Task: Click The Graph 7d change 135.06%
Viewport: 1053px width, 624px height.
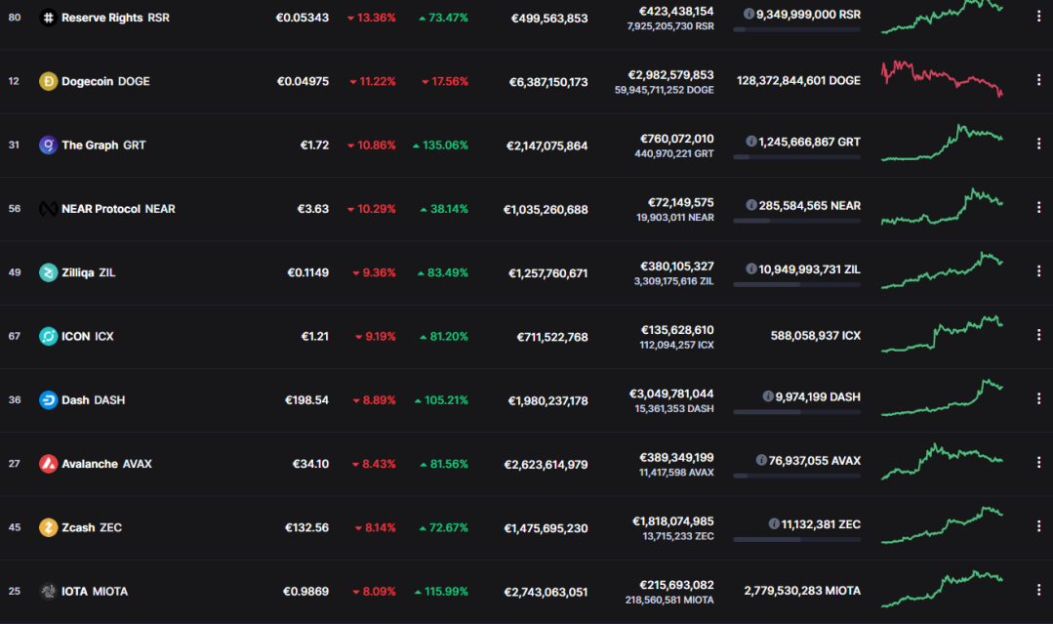Action: click(x=440, y=146)
